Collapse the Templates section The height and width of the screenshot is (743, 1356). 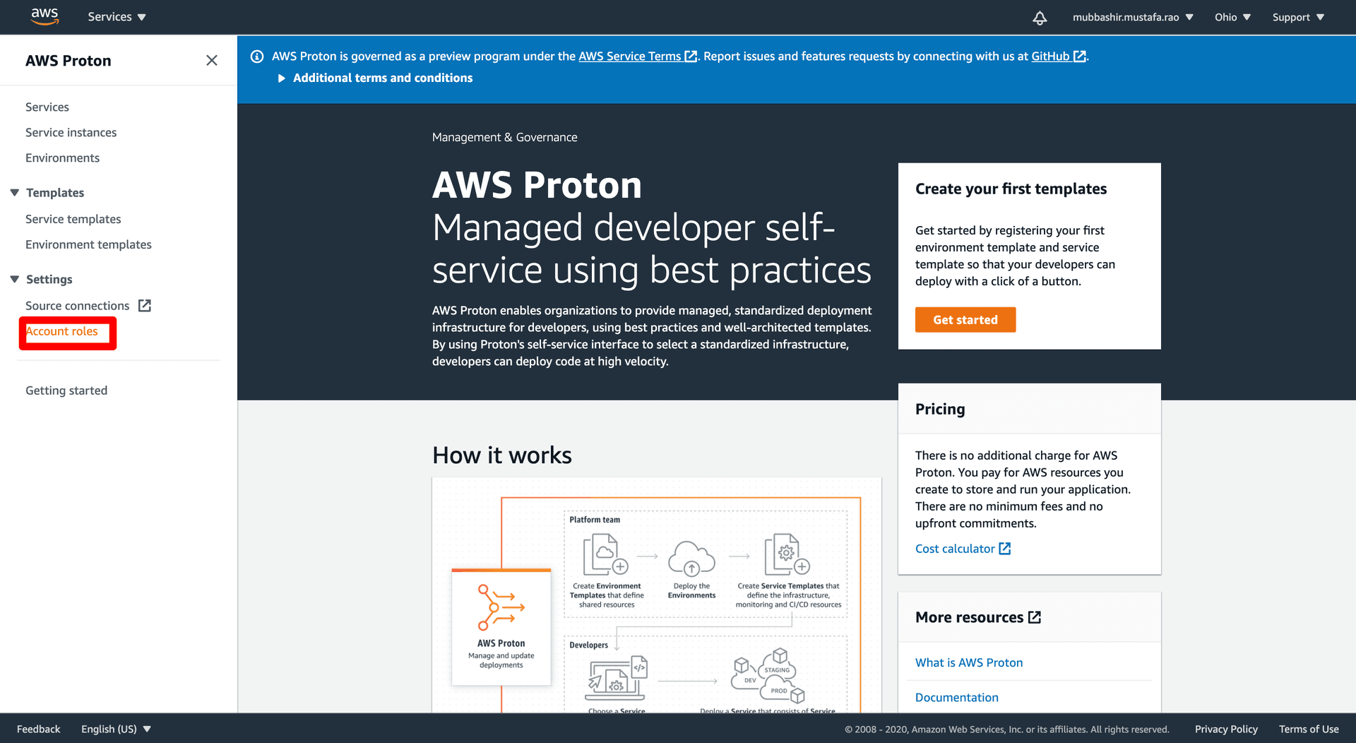pos(15,193)
